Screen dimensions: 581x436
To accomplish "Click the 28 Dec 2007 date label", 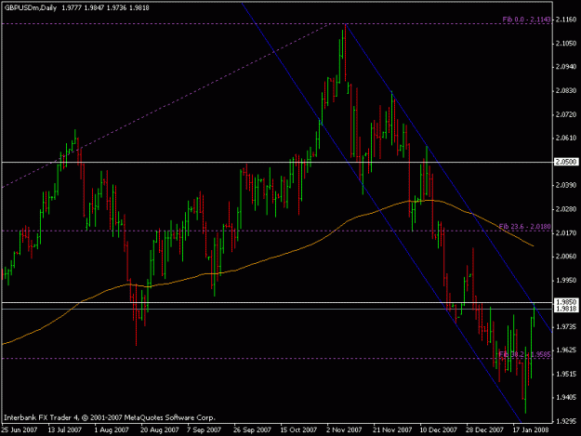I will pos(485,429).
